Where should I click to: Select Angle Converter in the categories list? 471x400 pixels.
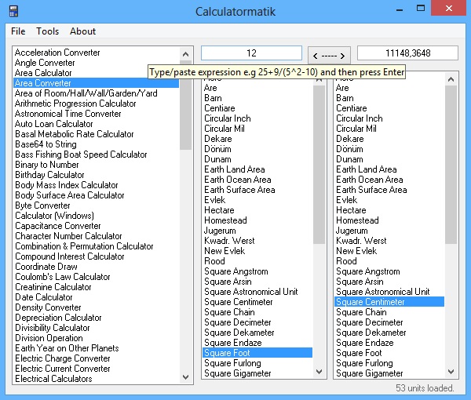(45, 63)
